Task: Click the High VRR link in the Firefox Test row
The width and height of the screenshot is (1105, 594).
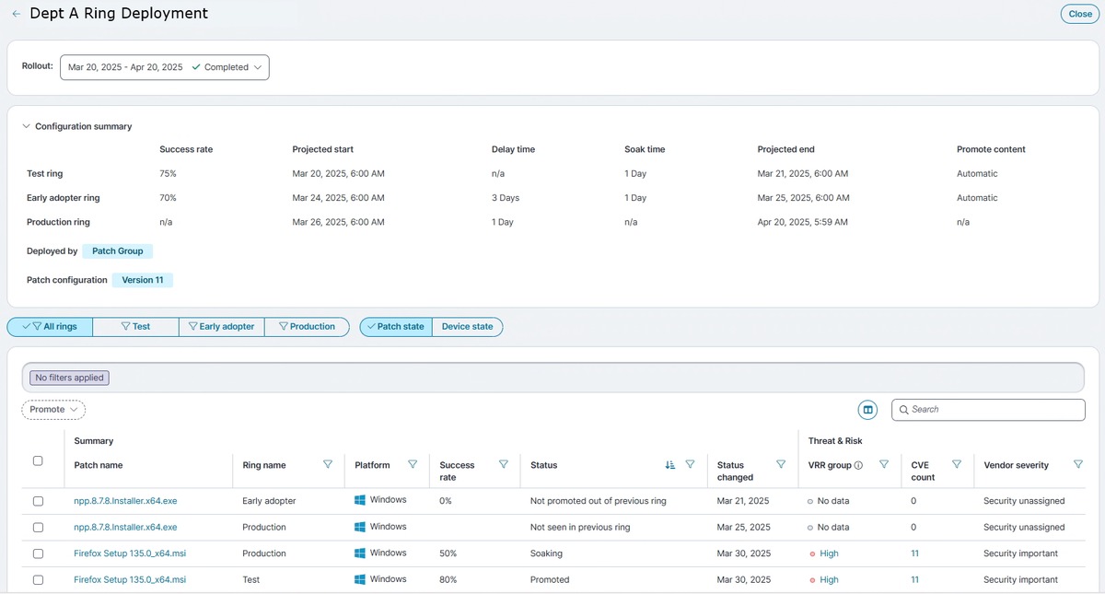Action: click(x=829, y=580)
